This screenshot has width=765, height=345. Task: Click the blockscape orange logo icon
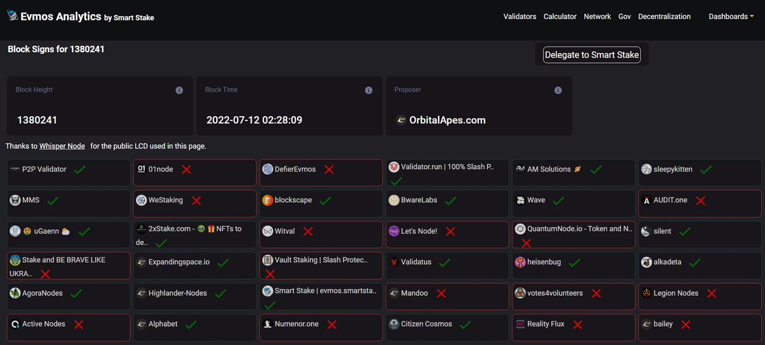(x=268, y=200)
